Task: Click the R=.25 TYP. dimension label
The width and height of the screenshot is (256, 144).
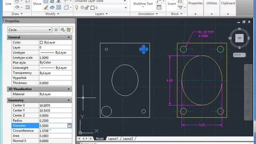Action: click(x=206, y=32)
